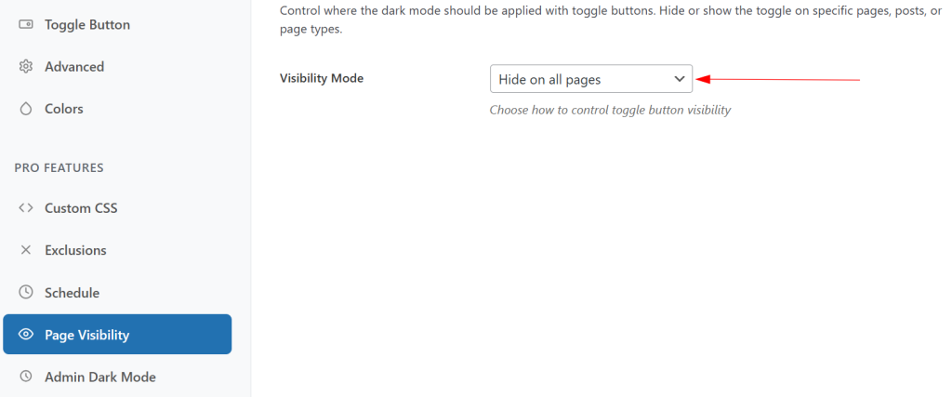Click the Visibility Mode field label
The width and height of the screenshot is (952, 397).
(322, 78)
